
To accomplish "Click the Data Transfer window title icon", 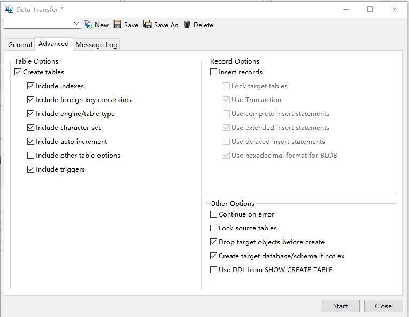I will click(x=9, y=9).
